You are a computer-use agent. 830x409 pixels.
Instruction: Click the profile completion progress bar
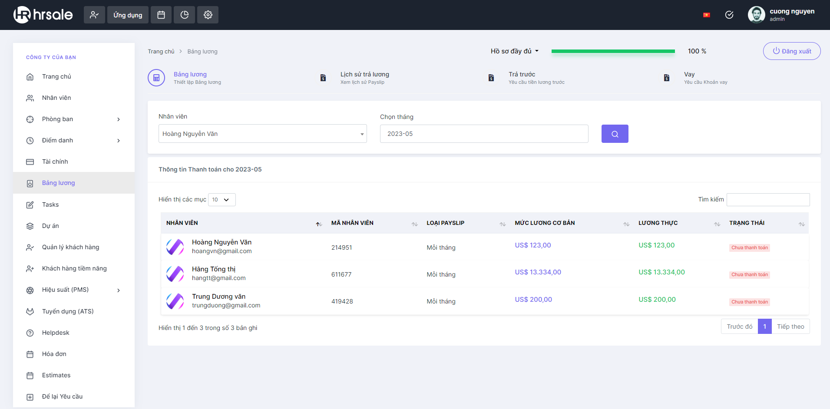tap(613, 51)
